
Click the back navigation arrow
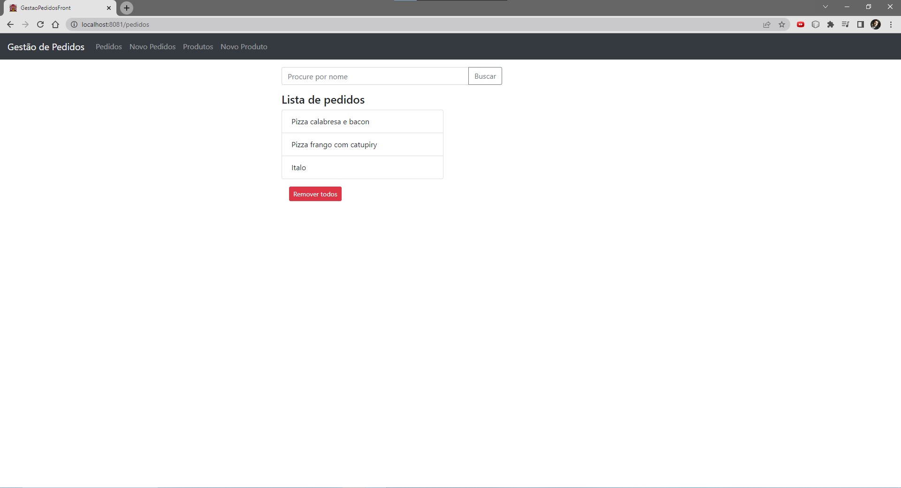(x=10, y=24)
